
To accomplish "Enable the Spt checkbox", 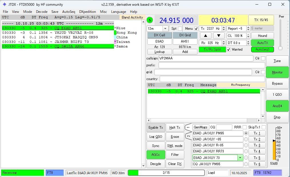I will (180, 29).
